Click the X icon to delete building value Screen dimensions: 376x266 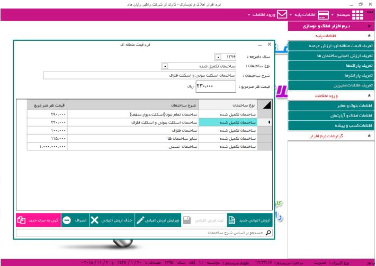[x=94, y=220]
